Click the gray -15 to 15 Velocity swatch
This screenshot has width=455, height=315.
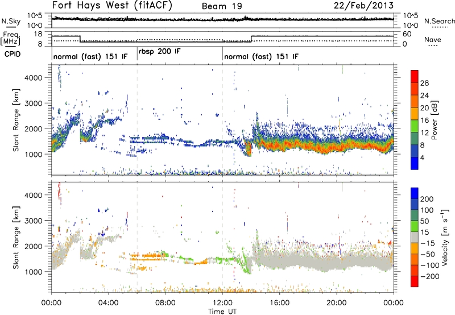[415, 237]
